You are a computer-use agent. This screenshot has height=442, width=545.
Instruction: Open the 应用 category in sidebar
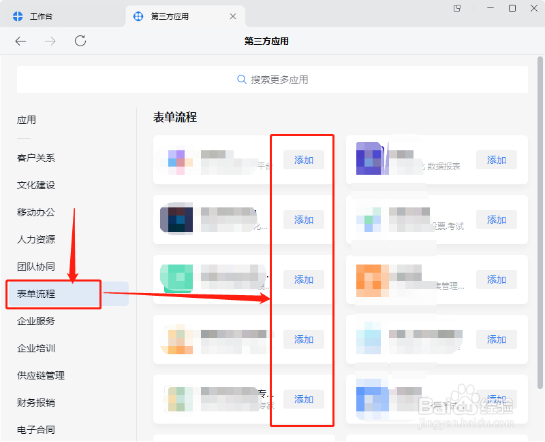coord(27,120)
